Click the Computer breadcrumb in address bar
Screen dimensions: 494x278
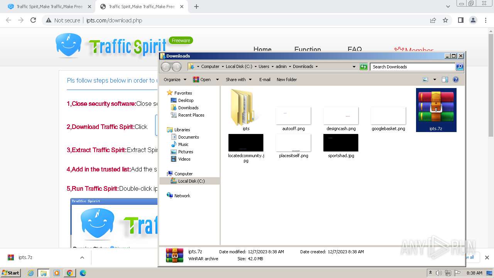pyautogui.click(x=210, y=67)
